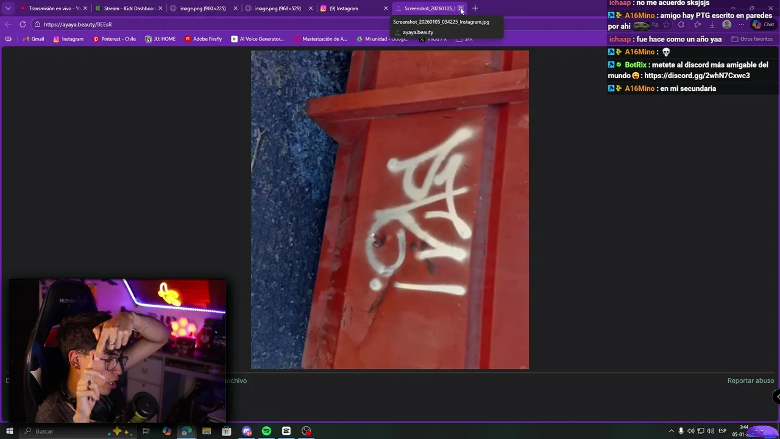Image resolution: width=780 pixels, height=439 pixels.
Task: Open the Gmail bookmark
Action: point(34,39)
